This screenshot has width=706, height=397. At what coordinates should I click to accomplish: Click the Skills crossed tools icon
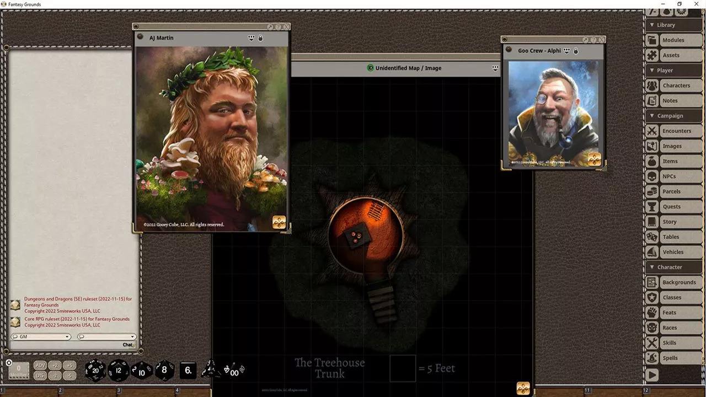(x=652, y=343)
